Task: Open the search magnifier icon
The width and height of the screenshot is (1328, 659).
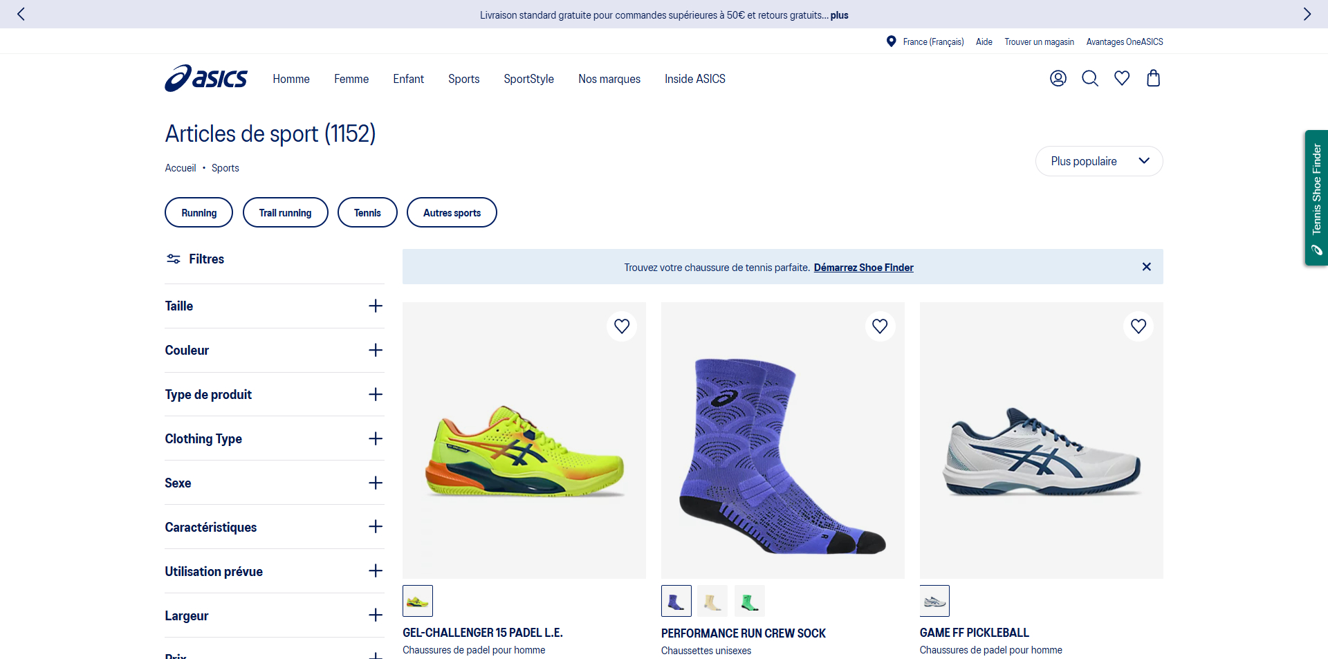Action: click(x=1090, y=78)
